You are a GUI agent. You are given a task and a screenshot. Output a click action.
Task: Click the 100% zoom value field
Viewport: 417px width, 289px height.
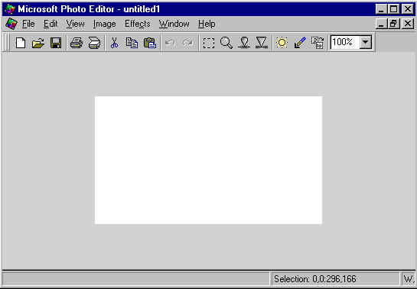click(345, 42)
